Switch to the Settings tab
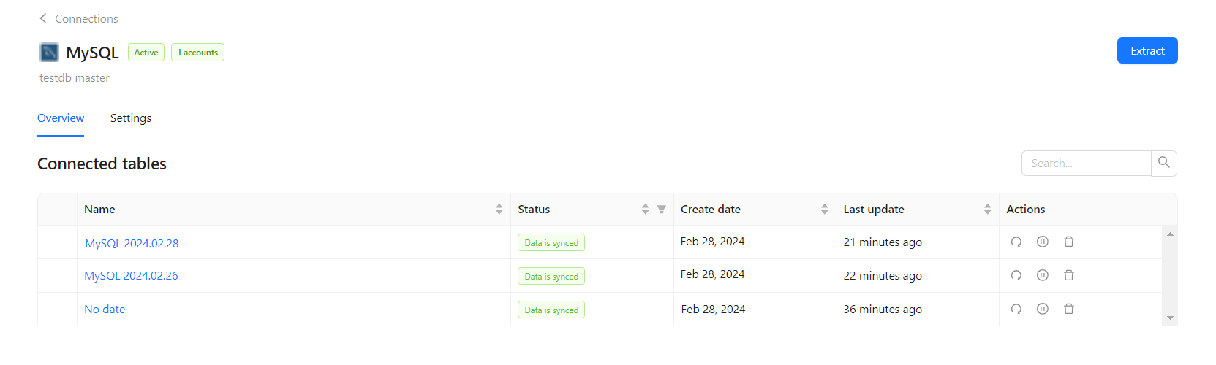Screen dimensions: 1216x365 pyautogui.click(x=131, y=118)
